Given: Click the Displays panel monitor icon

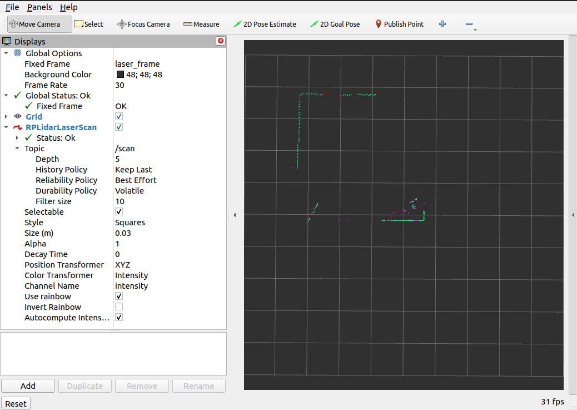Looking at the screenshot, I should (7, 41).
